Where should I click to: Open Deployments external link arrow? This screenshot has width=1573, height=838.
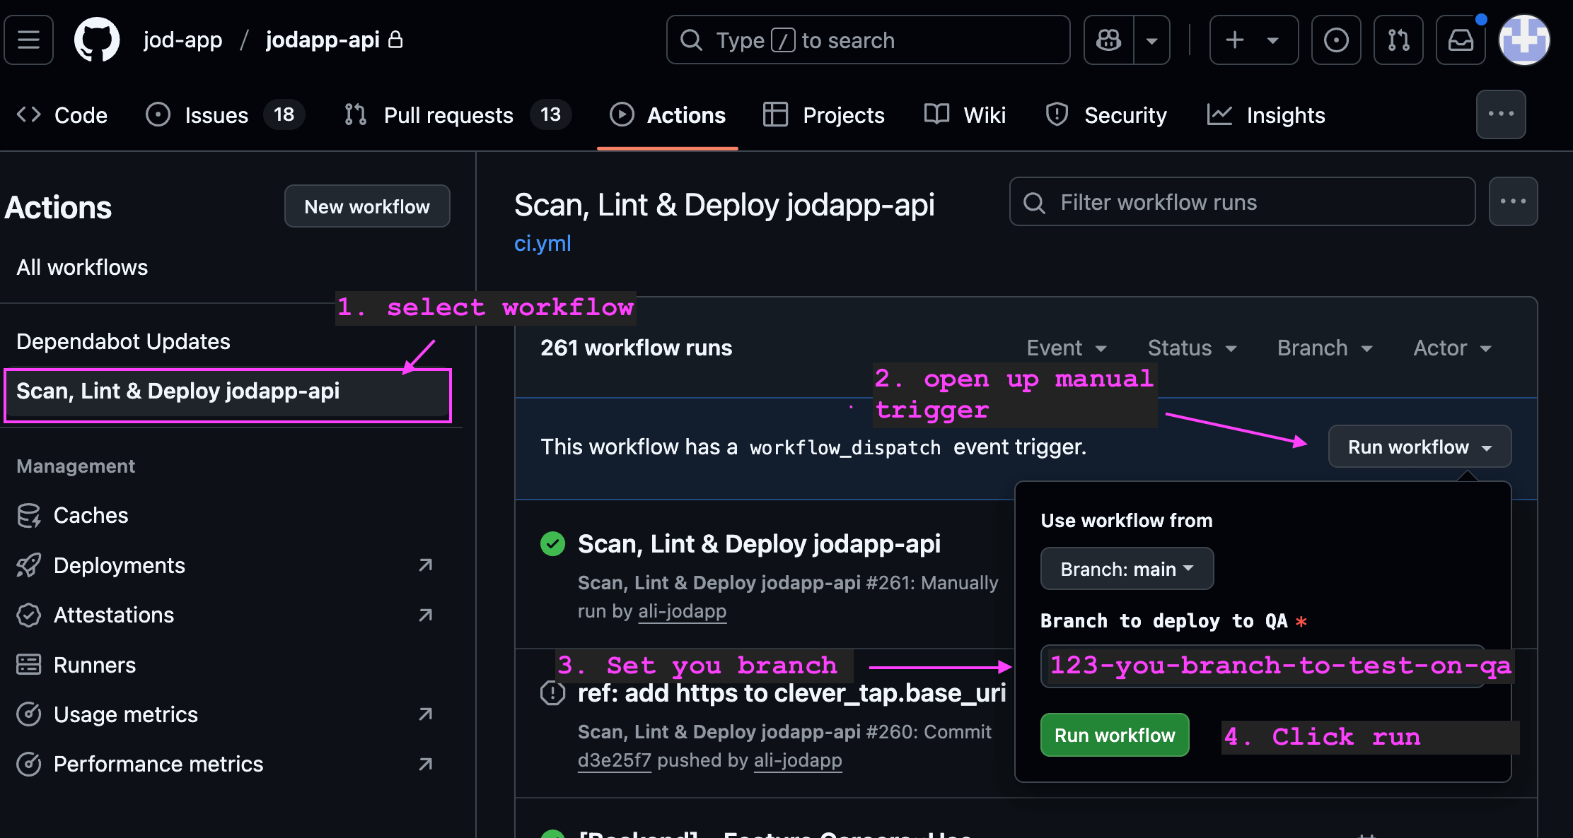click(425, 565)
